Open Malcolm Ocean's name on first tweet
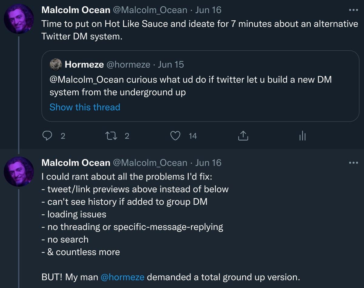364x288 pixels. [x=76, y=10]
